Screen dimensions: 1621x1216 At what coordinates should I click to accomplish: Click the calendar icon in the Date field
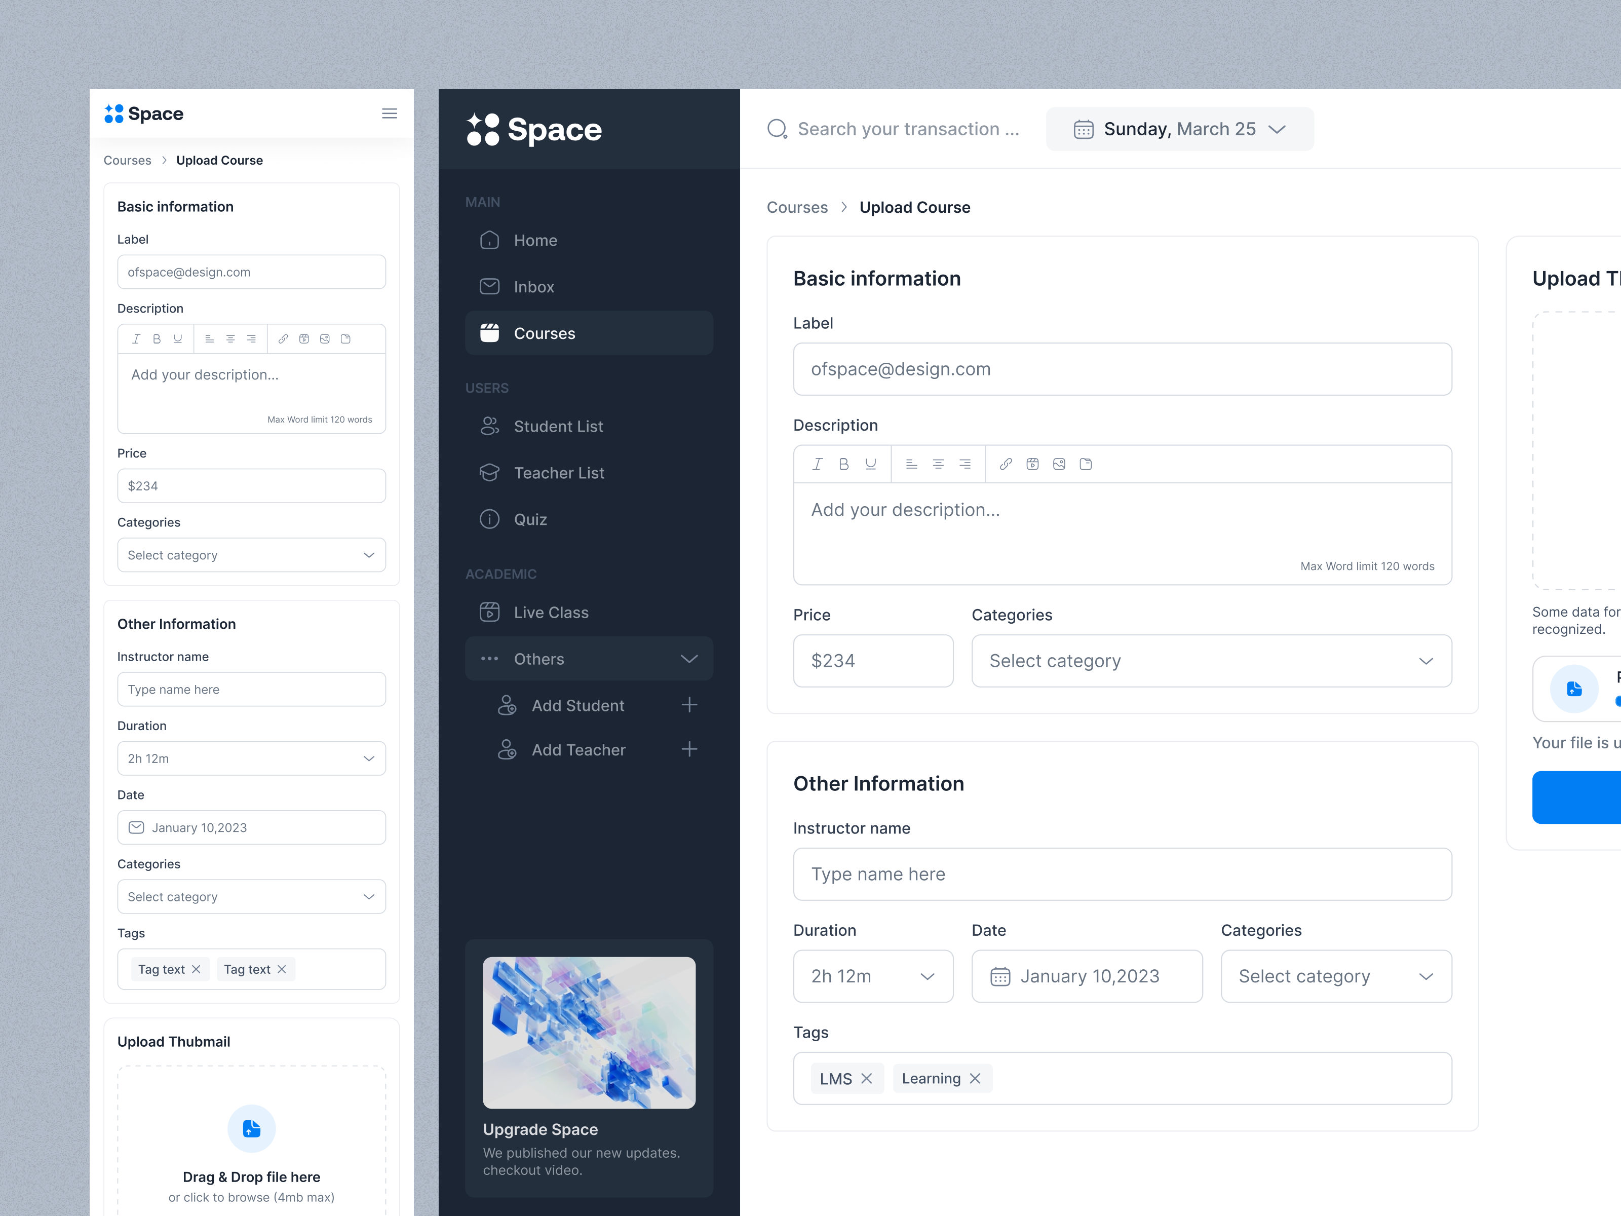(1000, 975)
